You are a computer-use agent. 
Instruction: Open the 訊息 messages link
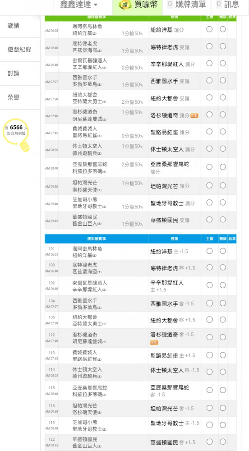pyautogui.click(x=228, y=5)
